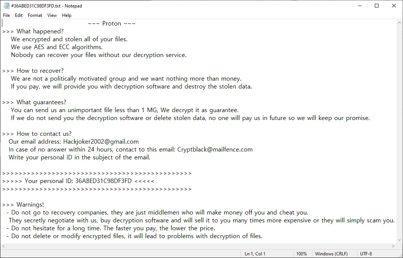
Task: Maximize the Notepad window
Action: [377, 6]
